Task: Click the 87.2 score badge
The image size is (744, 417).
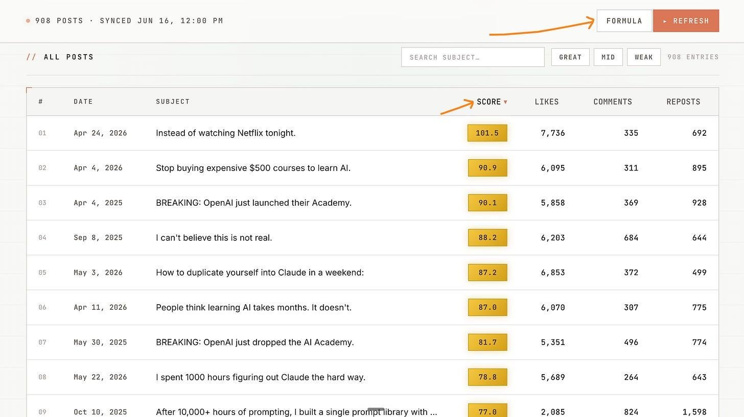Action: pyautogui.click(x=487, y=273)
